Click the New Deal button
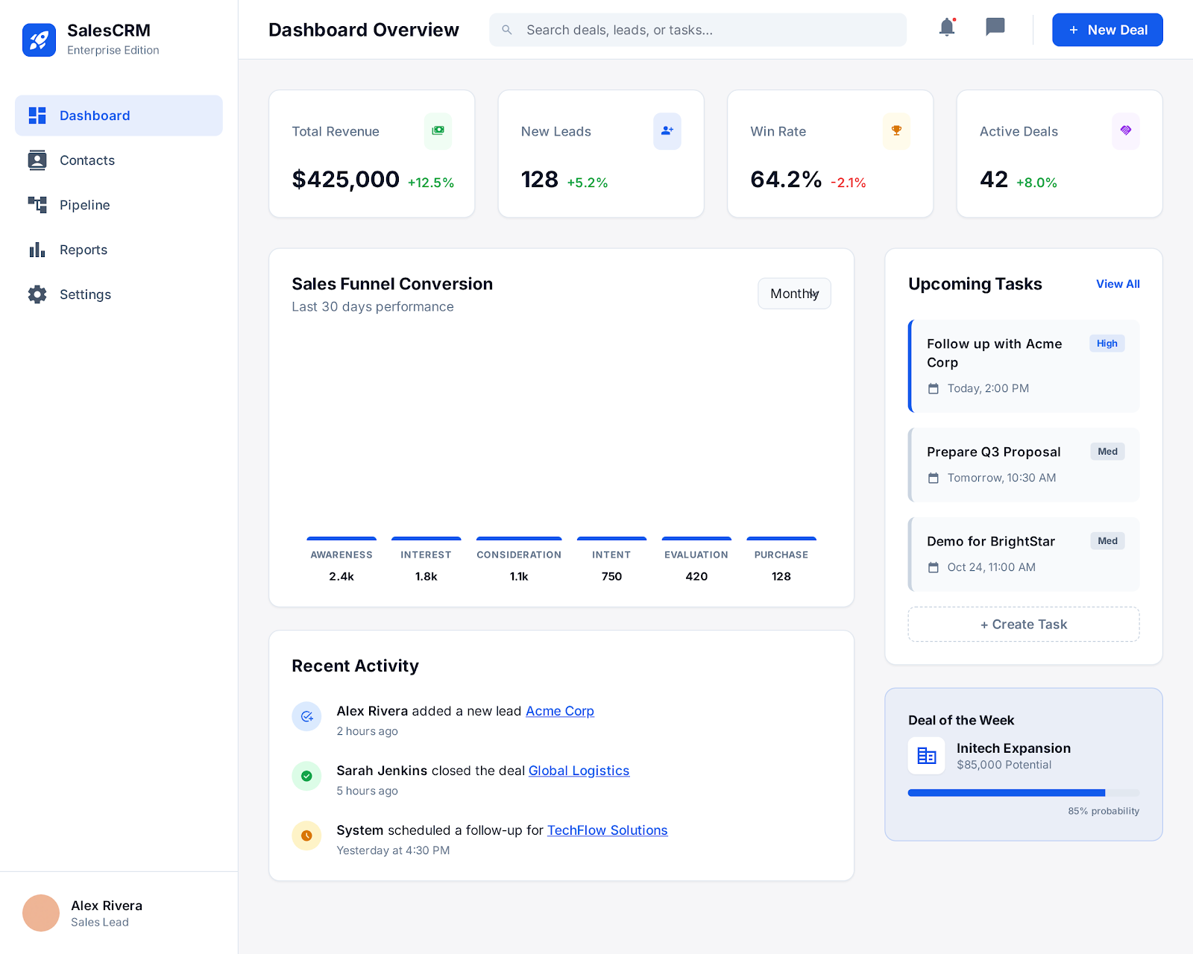1193x954 pixels. coord(1107,30)
